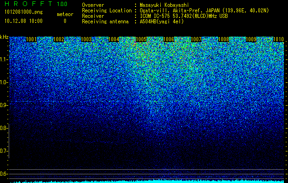Click the meteor count label
288x183 pixels.
65,14
